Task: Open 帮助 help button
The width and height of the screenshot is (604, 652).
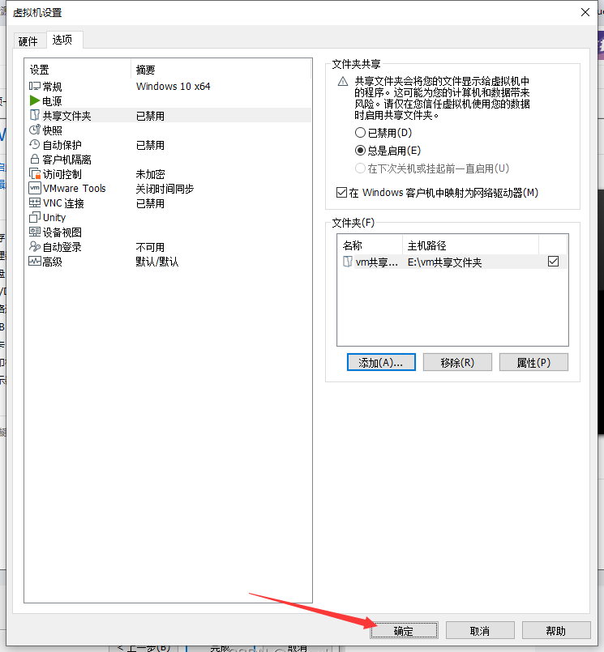Action: click(556, 631)
